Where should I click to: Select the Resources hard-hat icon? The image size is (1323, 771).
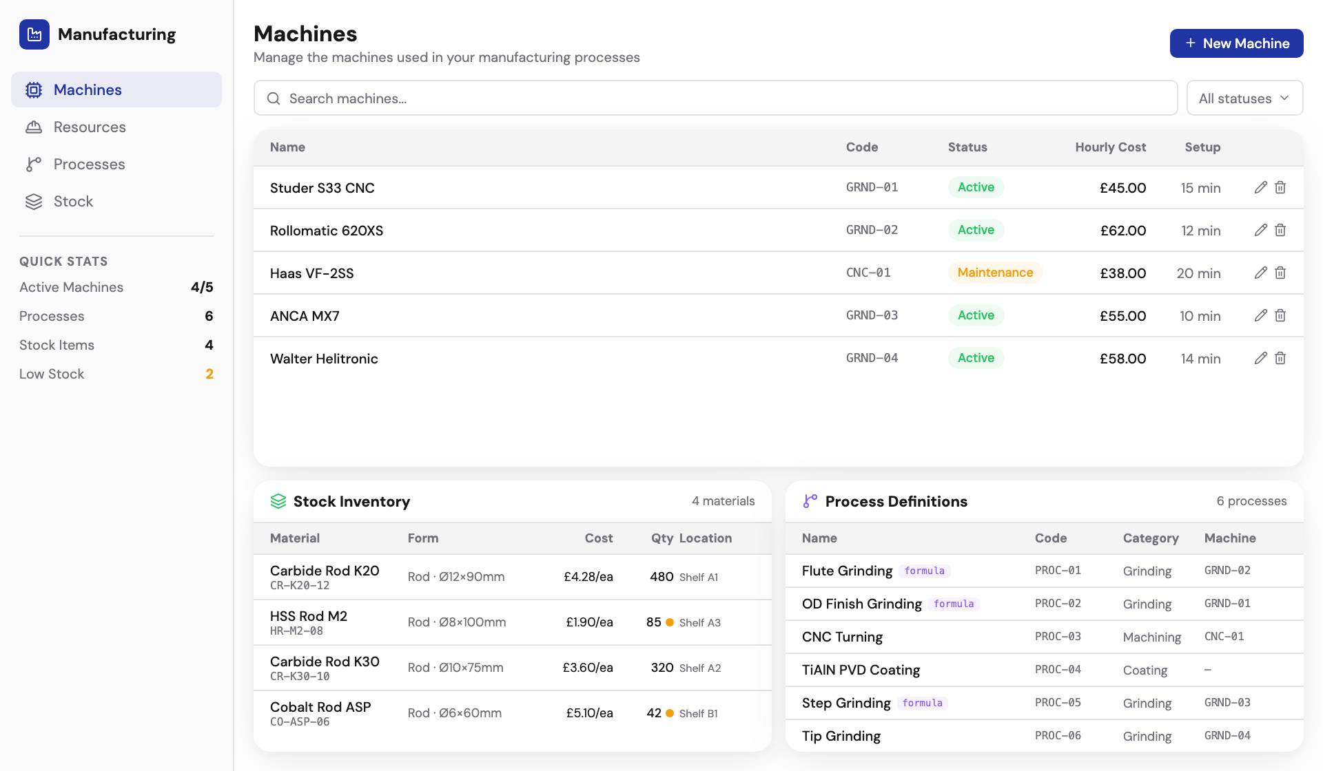(33, 127)
